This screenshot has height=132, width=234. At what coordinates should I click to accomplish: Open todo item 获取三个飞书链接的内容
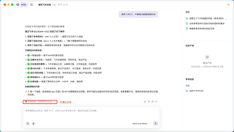tap(208, 19)
